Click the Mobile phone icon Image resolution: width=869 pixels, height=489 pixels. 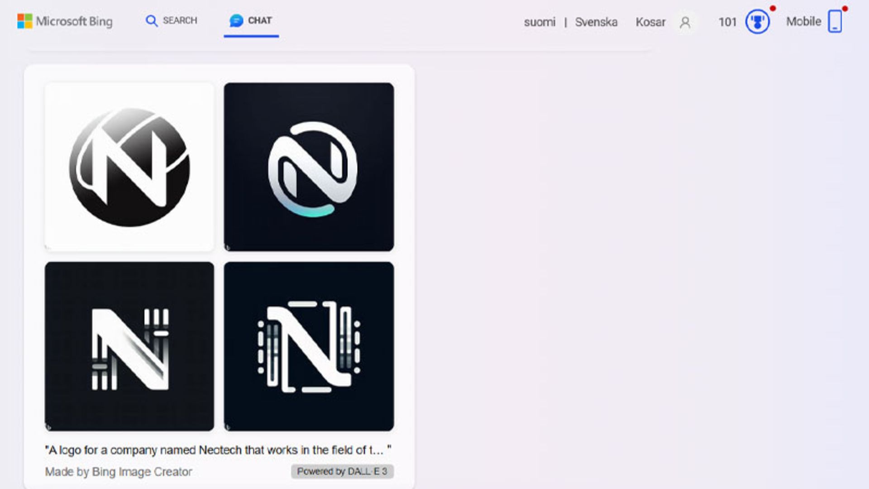pyautogui.click(x=835, y=21)
